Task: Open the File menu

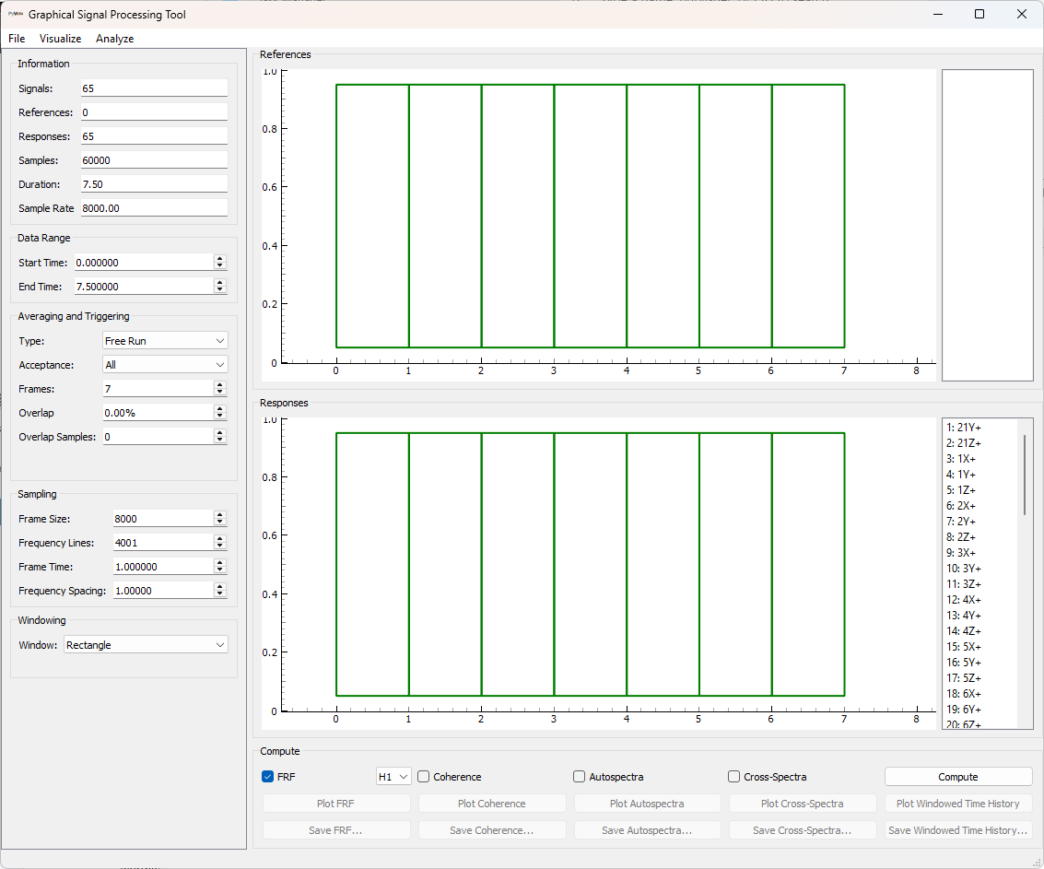Action: point(16,39)
